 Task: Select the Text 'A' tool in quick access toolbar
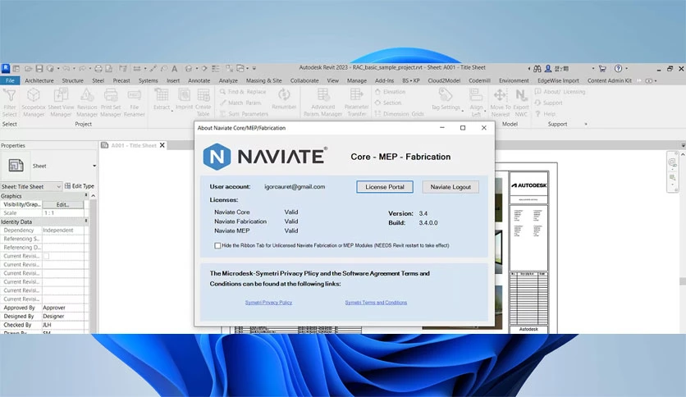tap(175, 69)
